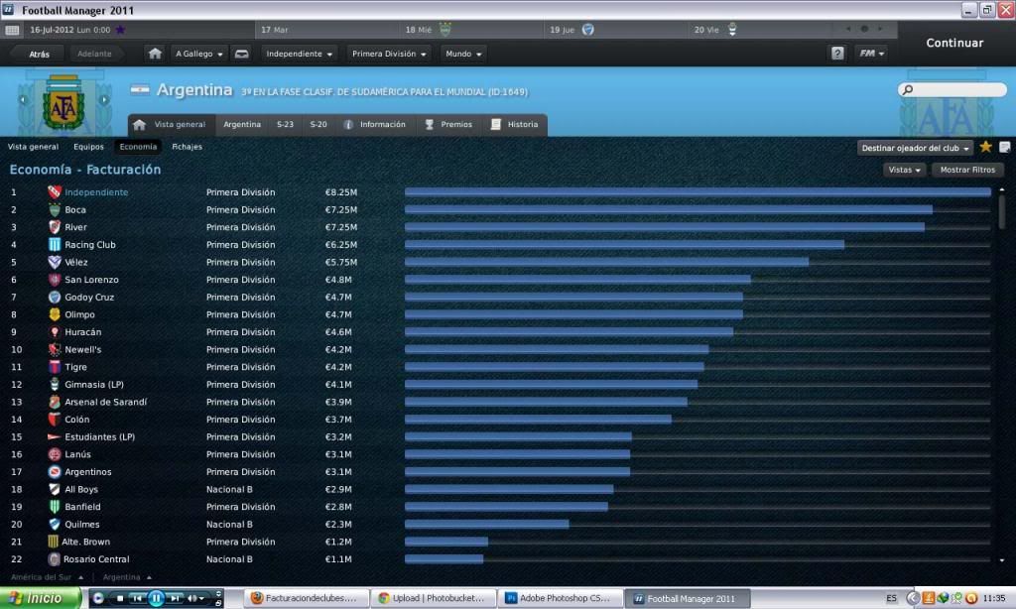Open the S-20 tab
This screenshot has width=1016, height=609.
(x=318, y=124)
